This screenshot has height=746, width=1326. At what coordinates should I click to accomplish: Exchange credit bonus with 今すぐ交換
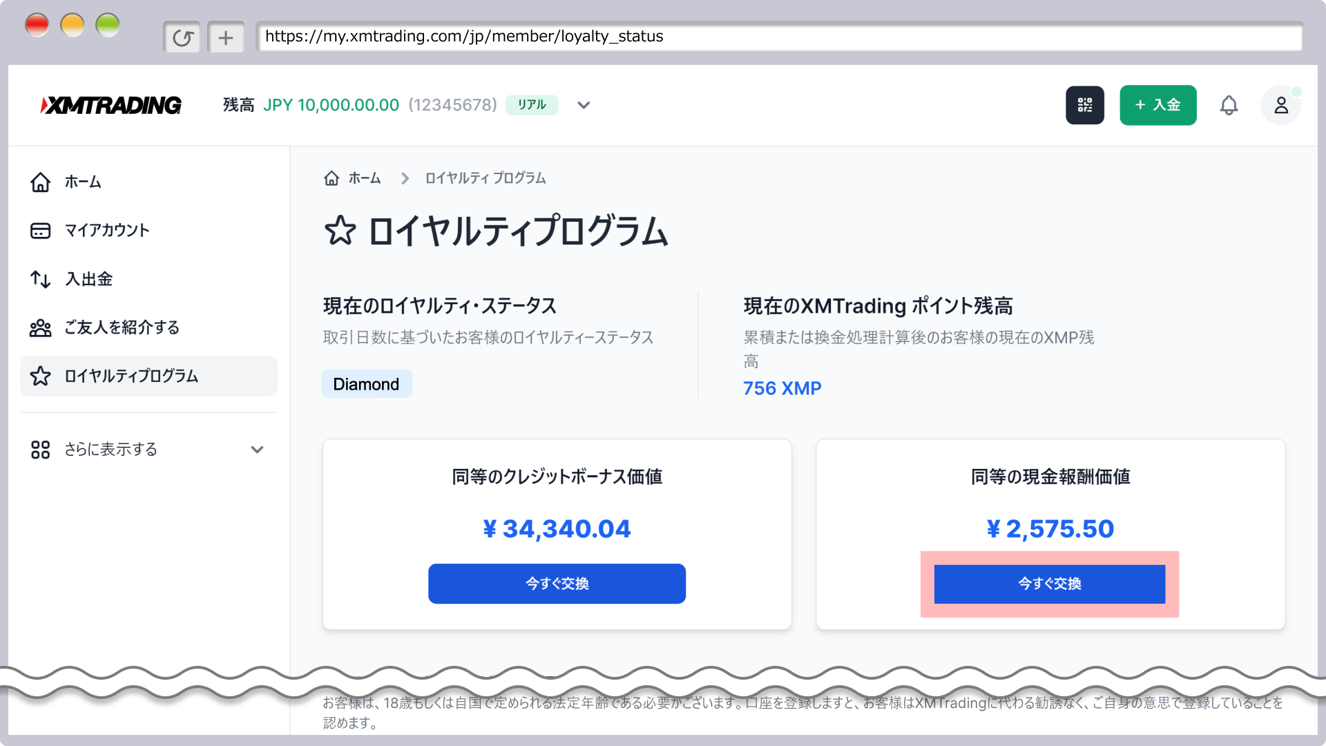[557, 584]
